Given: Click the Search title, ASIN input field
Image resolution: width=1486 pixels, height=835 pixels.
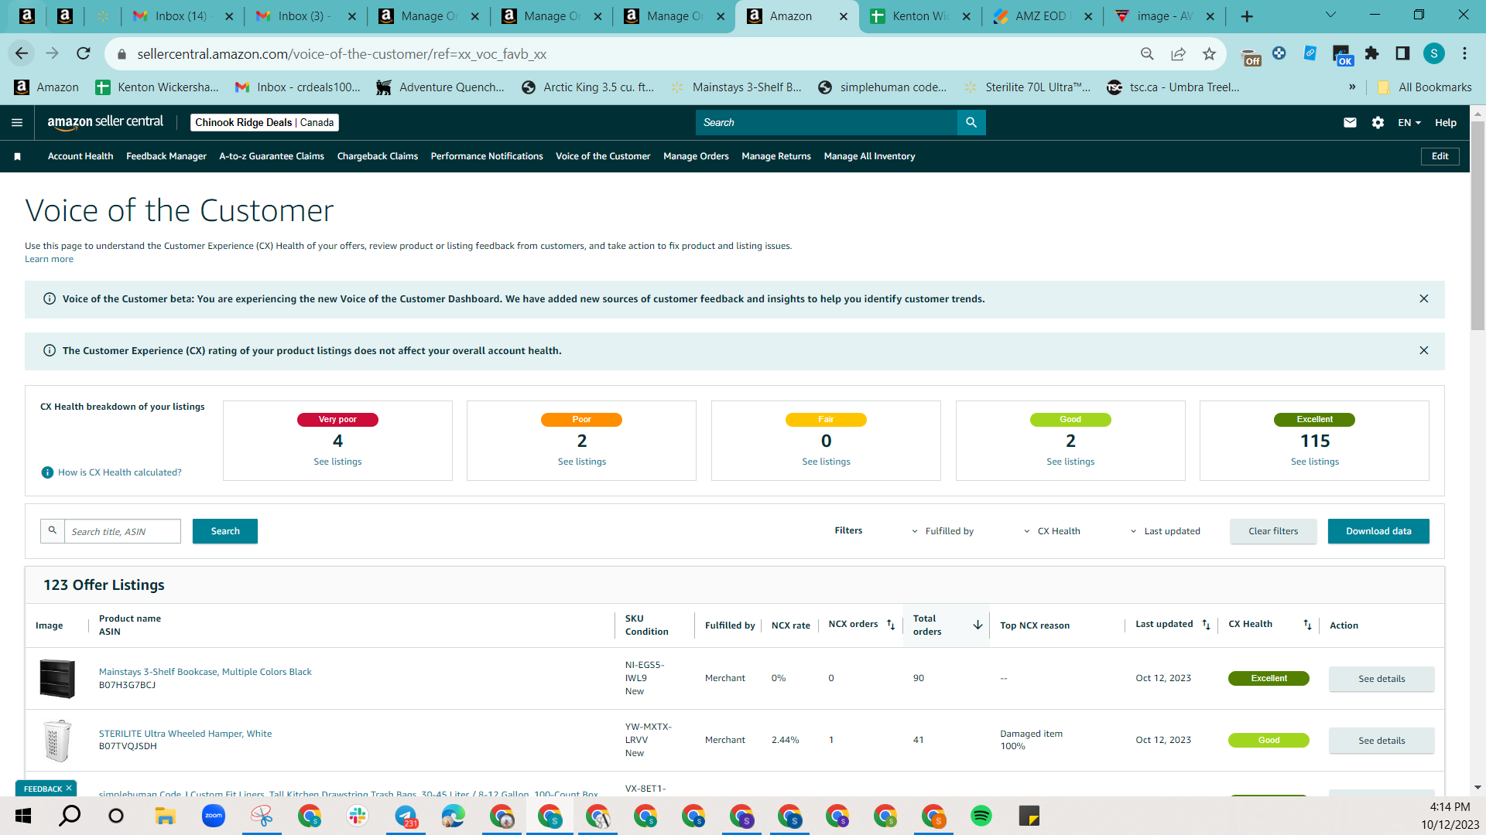Looking at the screenshot, I should [x=122, y=531].
